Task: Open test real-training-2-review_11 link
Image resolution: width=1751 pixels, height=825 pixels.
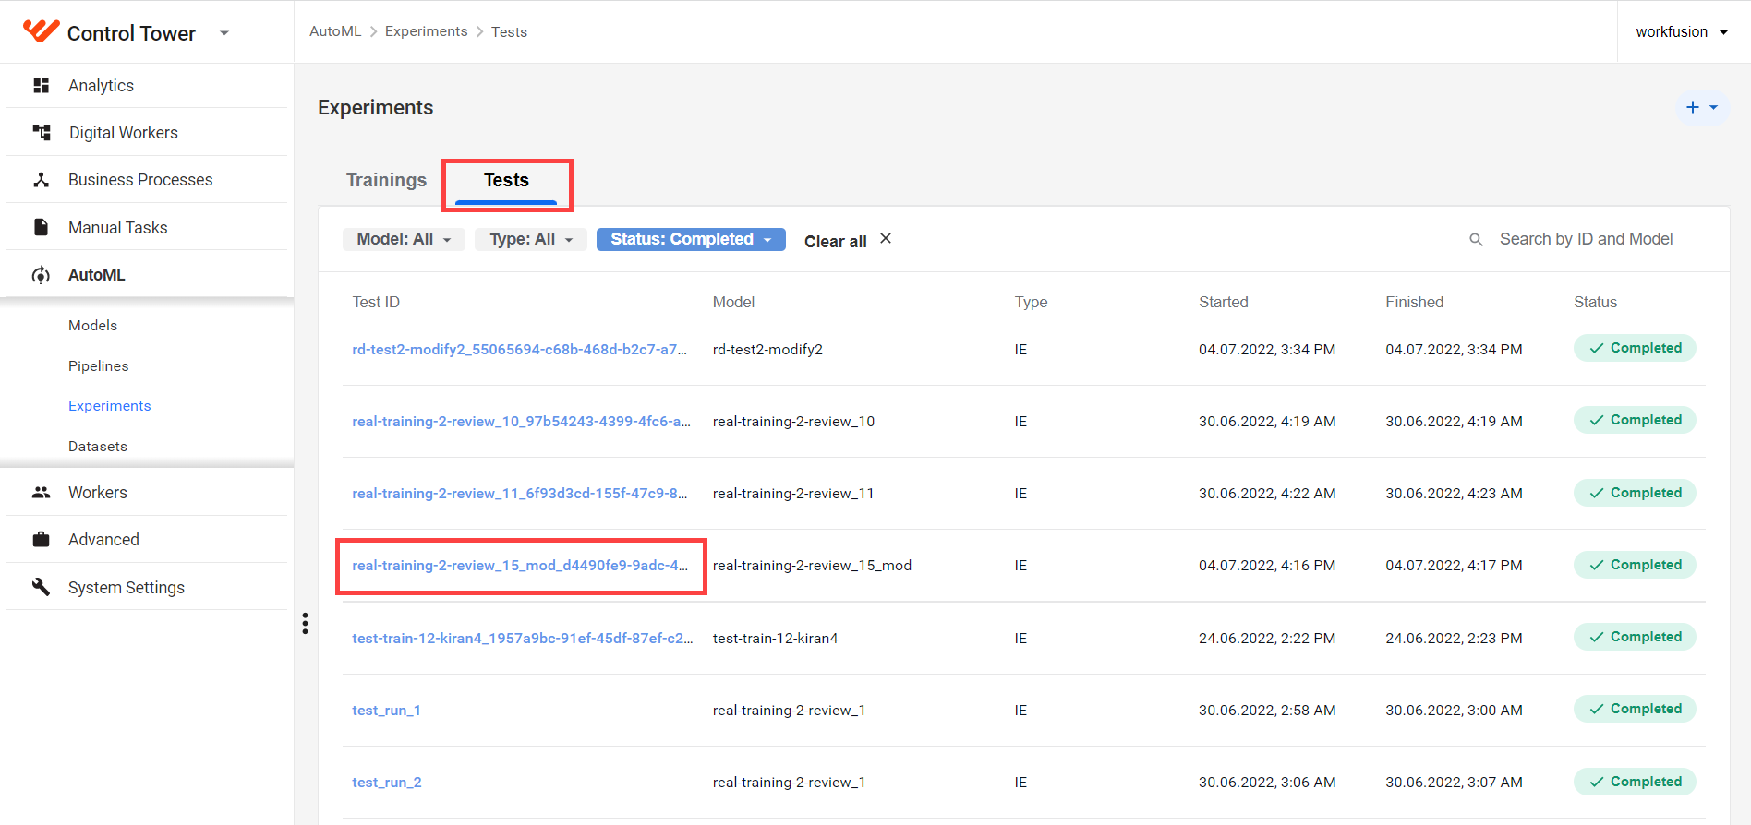Action: pyautogui.click(x=519, y=494)
